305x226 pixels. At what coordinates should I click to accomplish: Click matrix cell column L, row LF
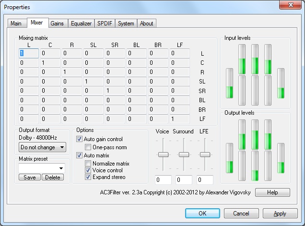tap(29, 119)
